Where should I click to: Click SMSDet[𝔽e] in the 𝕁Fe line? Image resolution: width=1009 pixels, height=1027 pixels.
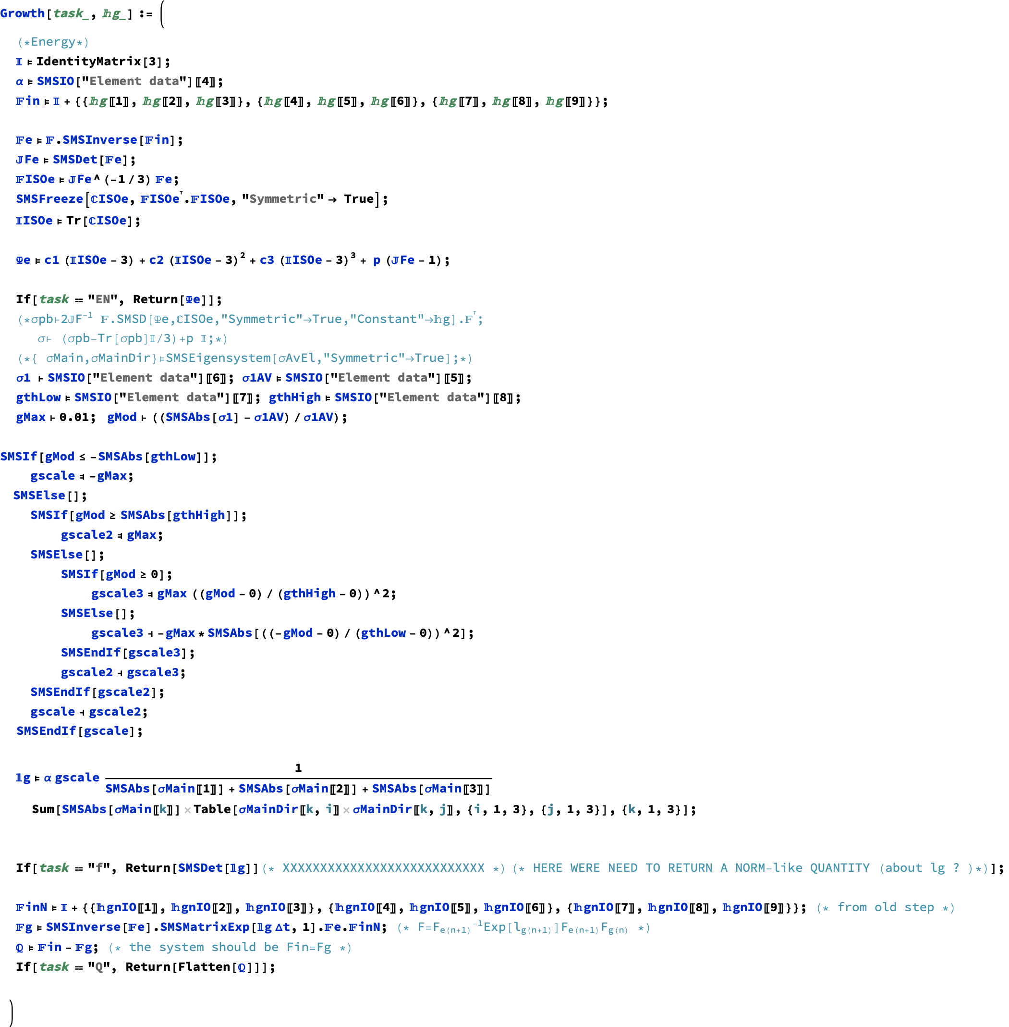[x=91, y=160]
